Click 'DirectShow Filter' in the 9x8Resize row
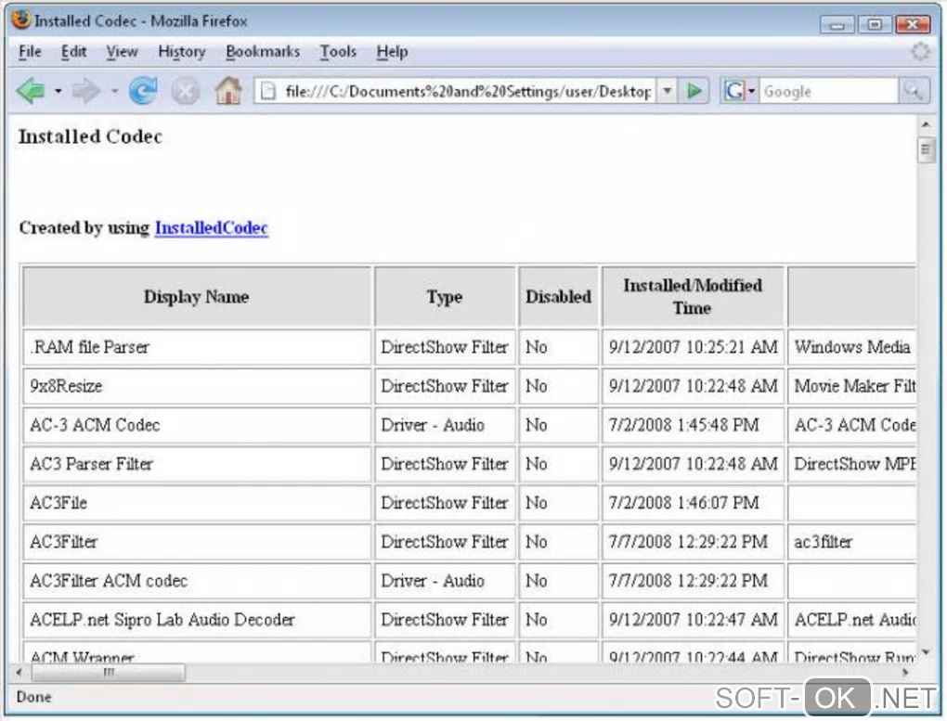Image resolution: width=947 pixels, height=721 pixels. 445,386
